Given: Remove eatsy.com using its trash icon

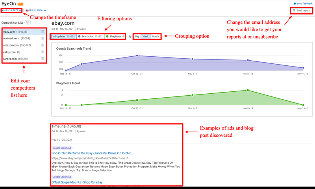Looking at the screenshot, I should coord(43,52).
